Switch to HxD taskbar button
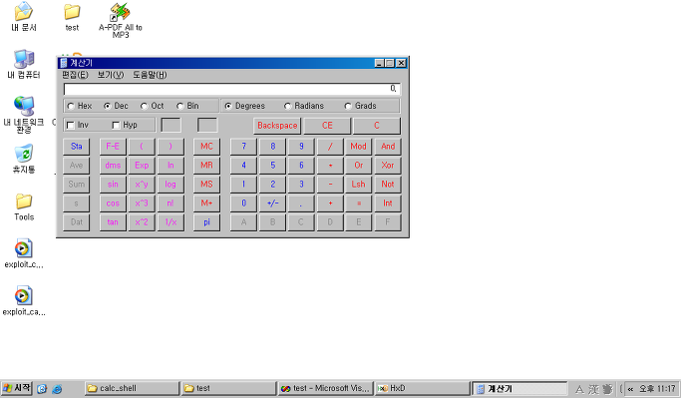 (423, 388)
